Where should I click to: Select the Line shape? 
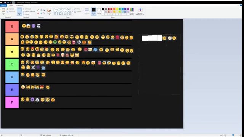pos(55,9)
